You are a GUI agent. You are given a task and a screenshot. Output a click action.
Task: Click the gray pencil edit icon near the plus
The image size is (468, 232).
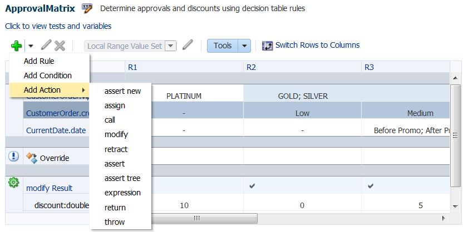[46, 46]
